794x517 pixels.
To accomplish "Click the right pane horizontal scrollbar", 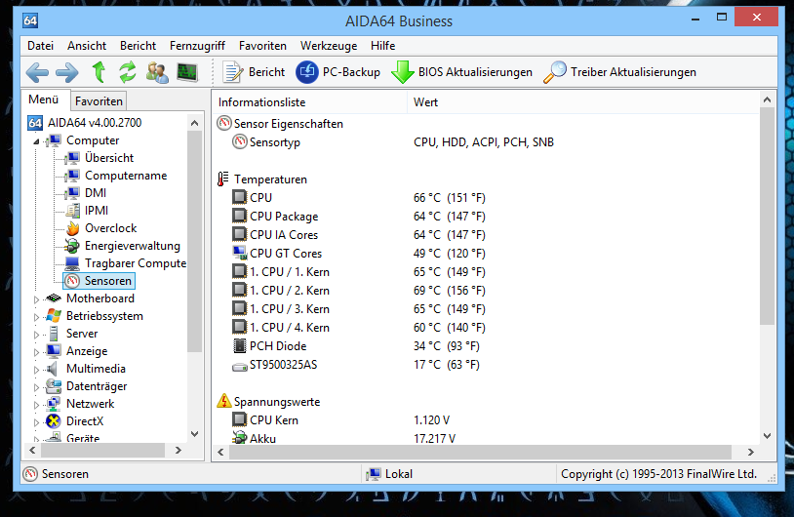I will tap(480, 452).
